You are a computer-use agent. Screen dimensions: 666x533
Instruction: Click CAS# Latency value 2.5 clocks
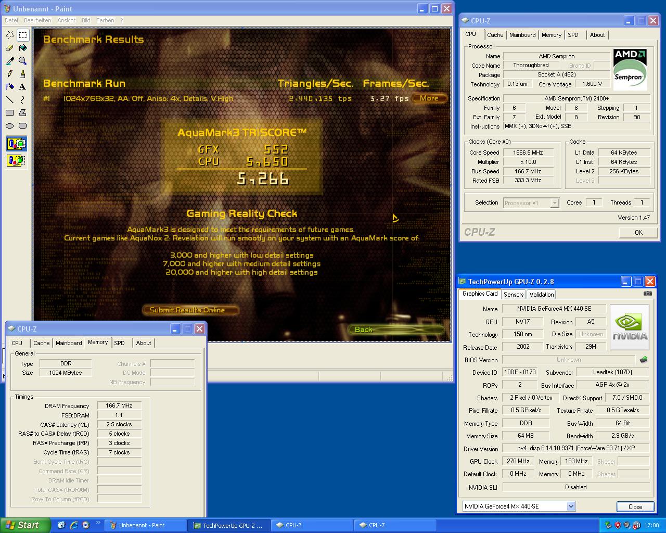(119, 425)
